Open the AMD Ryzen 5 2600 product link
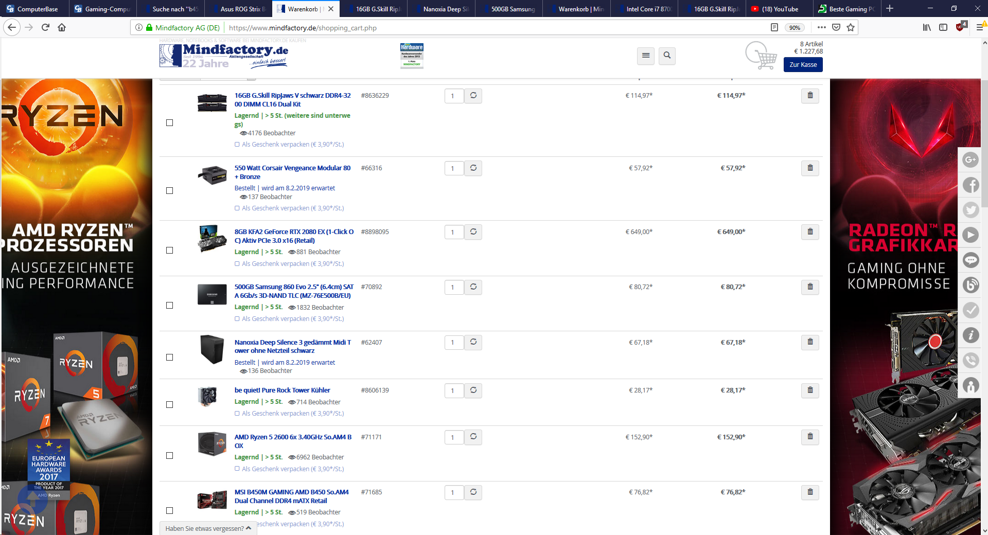988x535 pixels. pyautogui.click(x=293, y=441)
